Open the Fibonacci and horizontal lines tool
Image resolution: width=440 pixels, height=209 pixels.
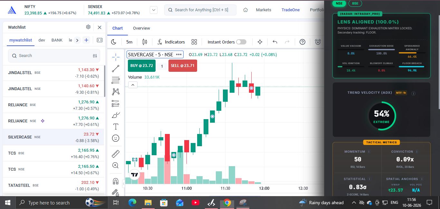[116, 80]
